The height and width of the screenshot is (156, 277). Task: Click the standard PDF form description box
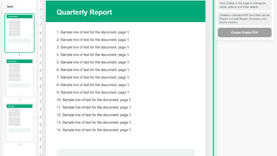[x=245, y=19]
